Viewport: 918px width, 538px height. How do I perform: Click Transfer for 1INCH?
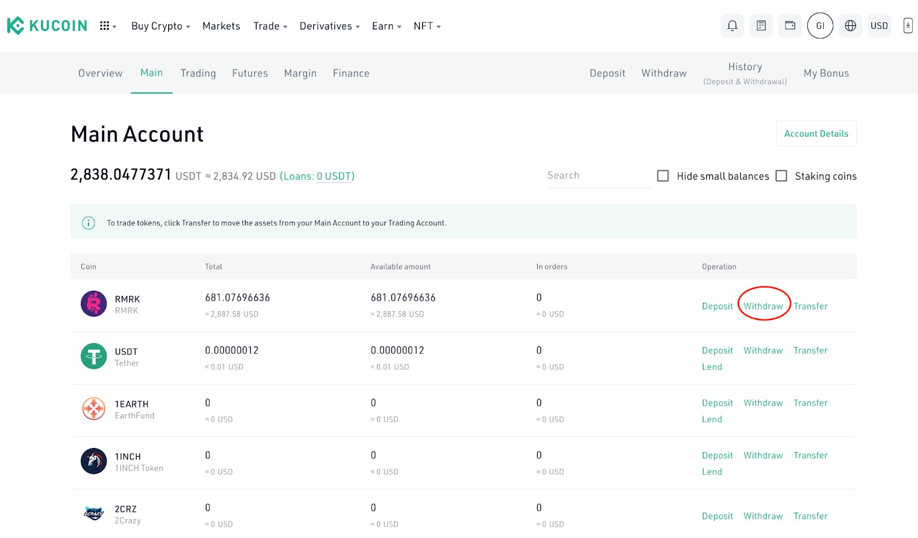pyautogui.click(x=810, y=455)
